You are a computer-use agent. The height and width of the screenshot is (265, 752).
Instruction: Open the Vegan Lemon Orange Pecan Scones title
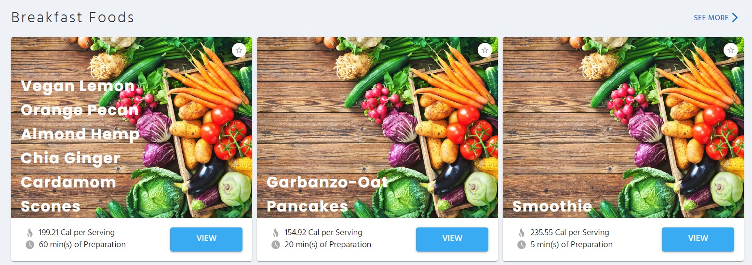click(x=80, y=146)
